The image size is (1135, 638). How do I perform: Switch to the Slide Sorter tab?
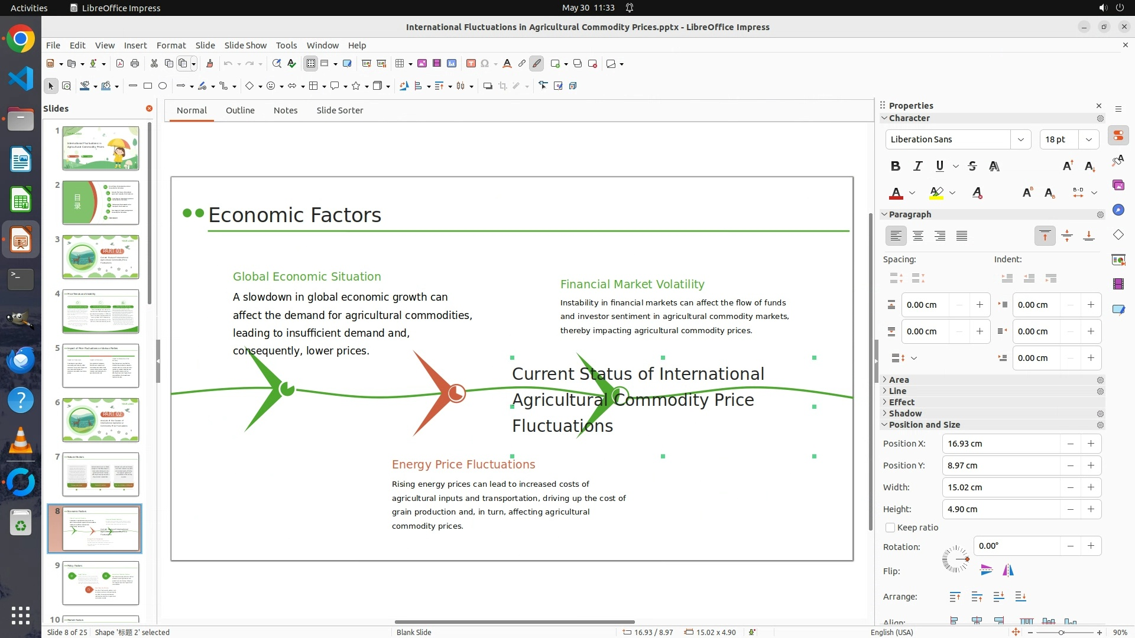coord(339,110)
